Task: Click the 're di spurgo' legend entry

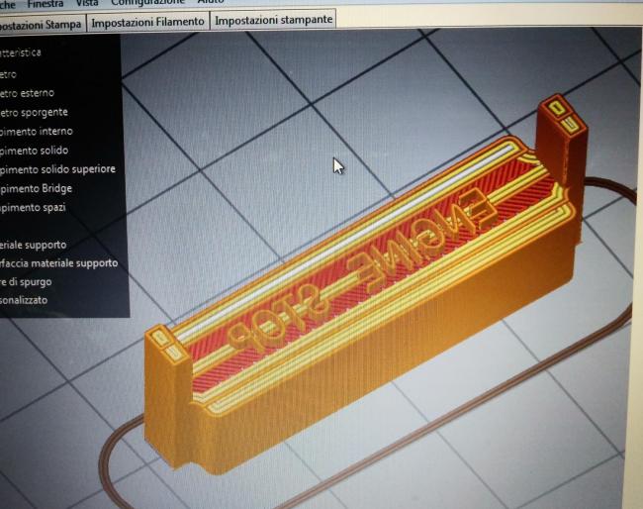Action: click(27, 282)
